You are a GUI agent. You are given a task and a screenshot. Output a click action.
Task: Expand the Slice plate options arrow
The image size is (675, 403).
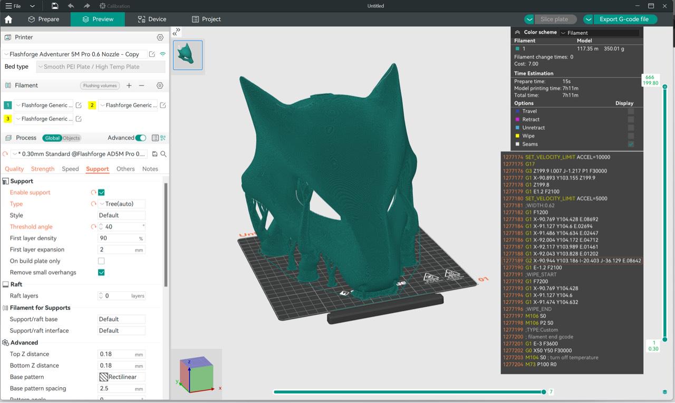(529, 19)
